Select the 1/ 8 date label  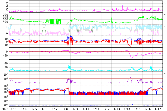[x=65, y=109]
